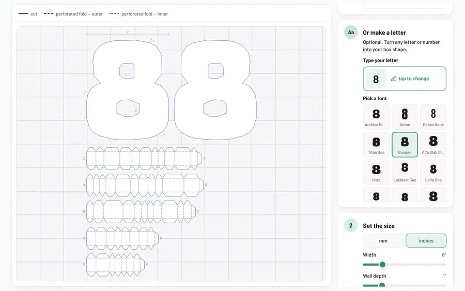Viewport: 465px width, 291px height.
Task: Choose the Lilita One font tile
Action: tap(433, 172)
